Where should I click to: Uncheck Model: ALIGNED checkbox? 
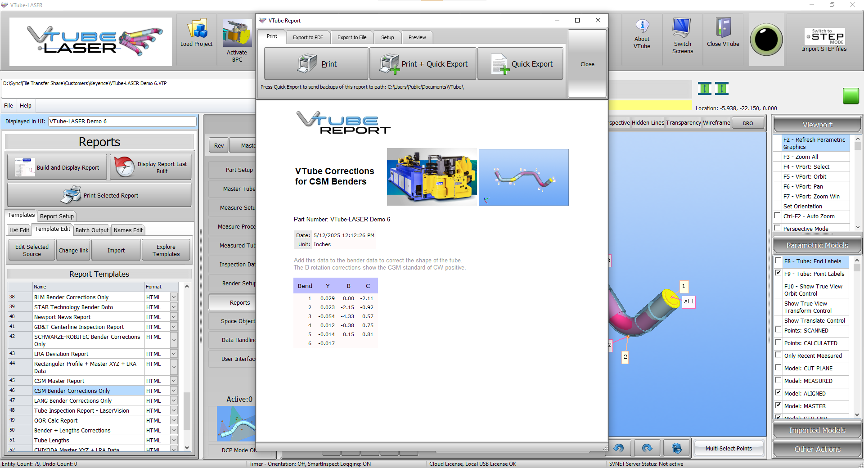click(x=778, y=393)
